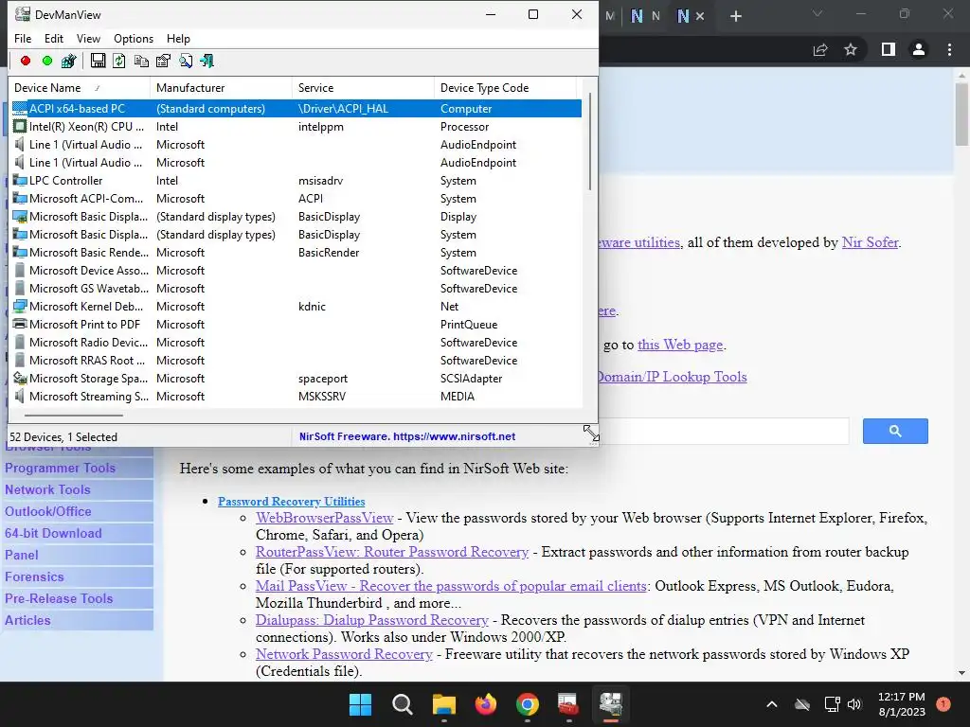Open the Edit menu in DevManView

[54, 38]
